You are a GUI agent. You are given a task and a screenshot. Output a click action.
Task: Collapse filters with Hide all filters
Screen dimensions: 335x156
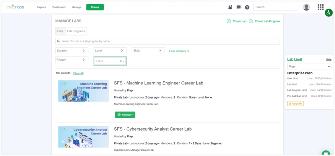tap(179, 51)
